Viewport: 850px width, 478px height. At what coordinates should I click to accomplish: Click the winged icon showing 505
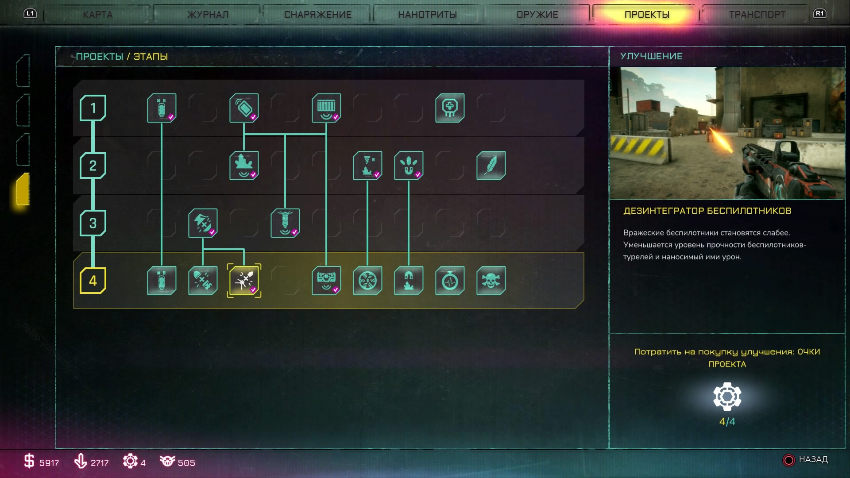[x=167, y=461]
